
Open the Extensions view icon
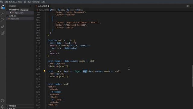point(3,33)
